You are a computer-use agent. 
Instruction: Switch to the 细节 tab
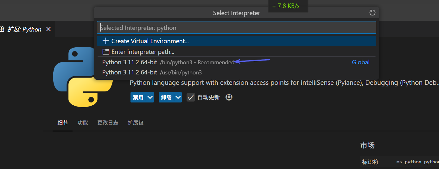pyautogui.click(x=62, y=123)
